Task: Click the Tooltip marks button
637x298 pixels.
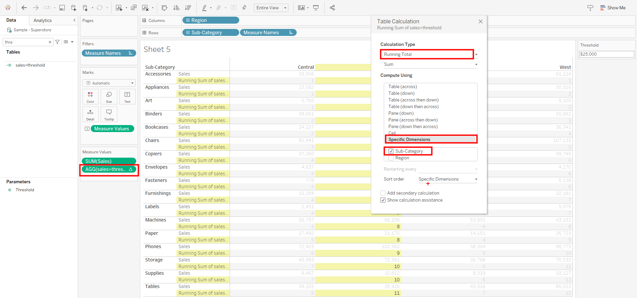Action: 109,114
